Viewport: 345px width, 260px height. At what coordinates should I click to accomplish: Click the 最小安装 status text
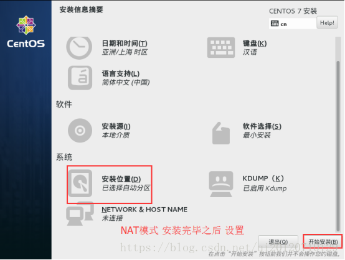pyautogui.click(x=257, y=135)
